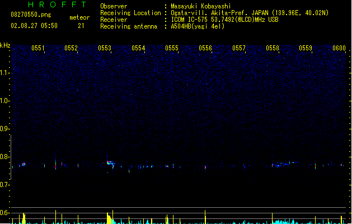Screen dimensions: 352x224
Task: Click the 0556 time marker
Action: click(x=205, y=48)
